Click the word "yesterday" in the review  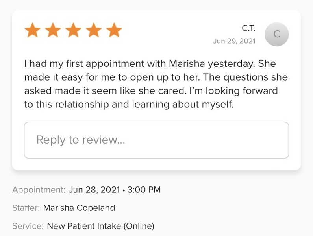click(231, 64)
